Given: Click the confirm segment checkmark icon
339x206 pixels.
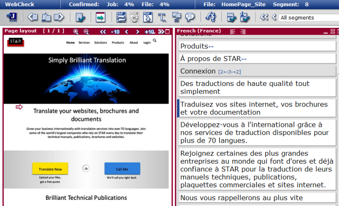Looking at the screenshot, I should tap(231, 17).
